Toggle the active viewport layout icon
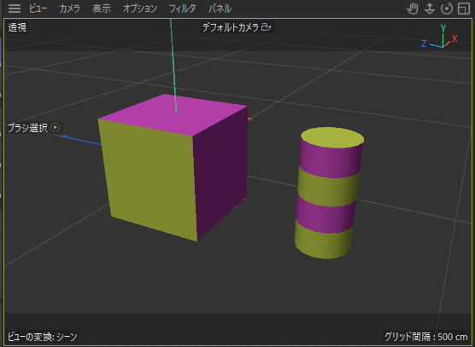This screenshot has height=347, width=475. coord(464,9)
